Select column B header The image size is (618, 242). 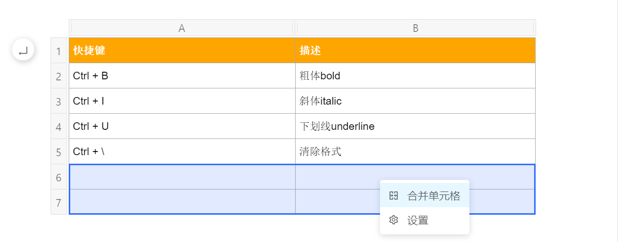tap(415, 28)
